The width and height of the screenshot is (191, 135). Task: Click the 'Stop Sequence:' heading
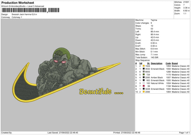(x=143, y=60)
